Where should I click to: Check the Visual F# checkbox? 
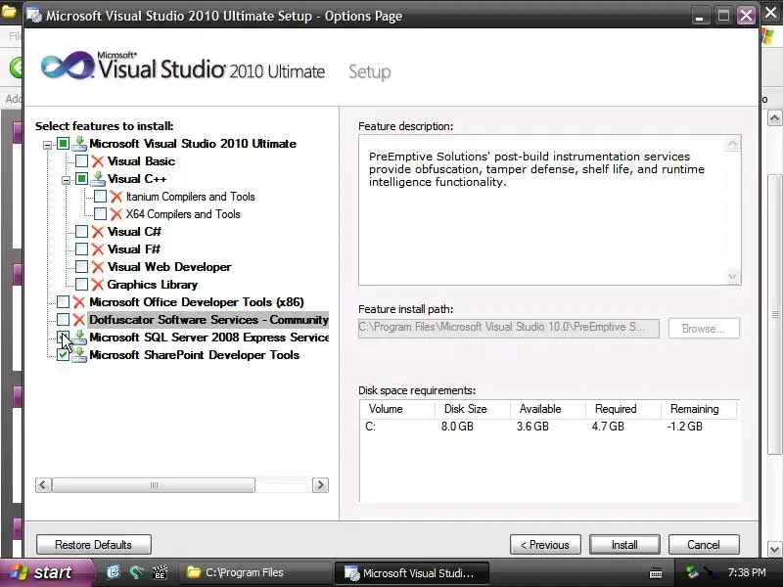pos(81,249)
